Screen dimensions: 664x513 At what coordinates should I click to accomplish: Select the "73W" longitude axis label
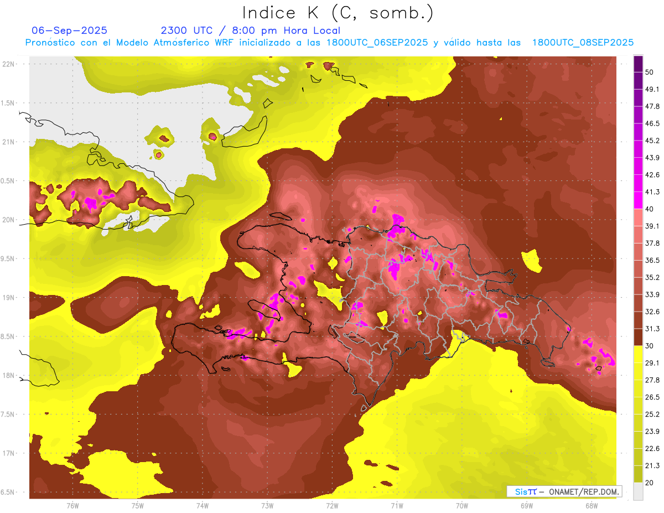click(267, 505)
